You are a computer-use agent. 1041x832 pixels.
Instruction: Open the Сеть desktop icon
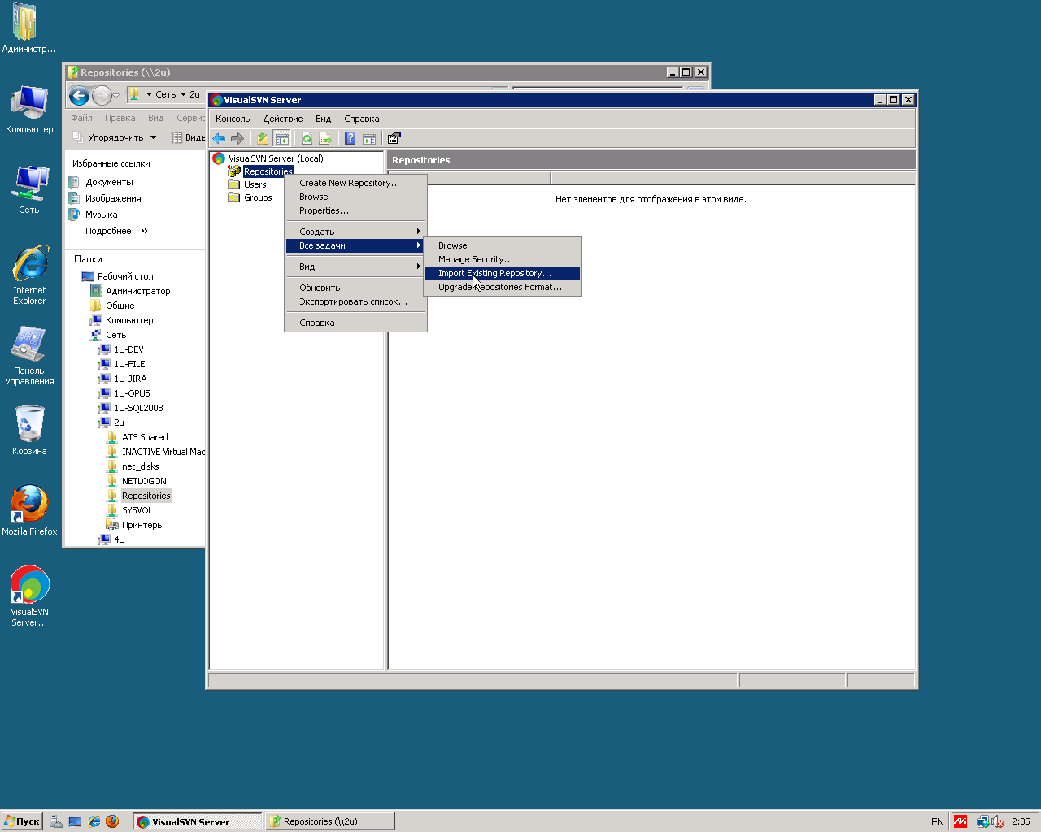29,189
